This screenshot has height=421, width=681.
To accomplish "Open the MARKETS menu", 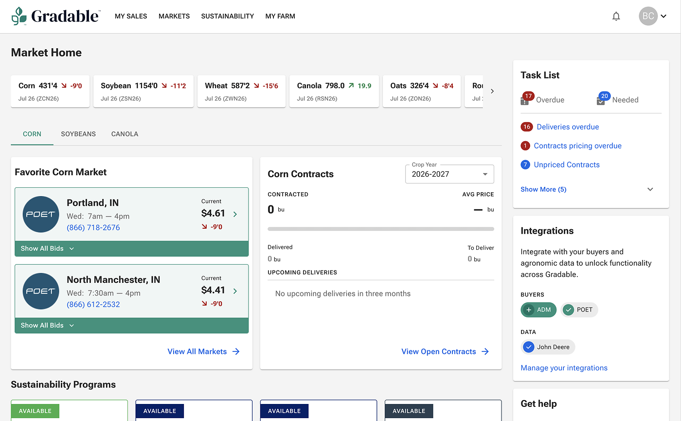I will pos(174,16).
